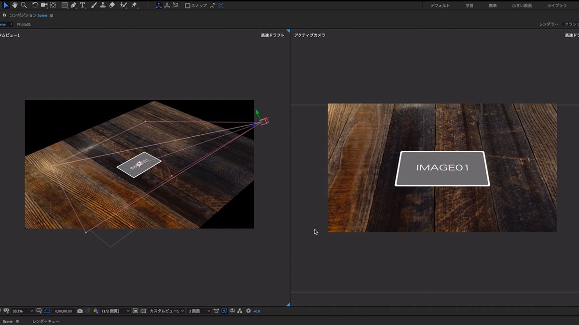Click the Photo01 breadcrumb link

(24, 24)
